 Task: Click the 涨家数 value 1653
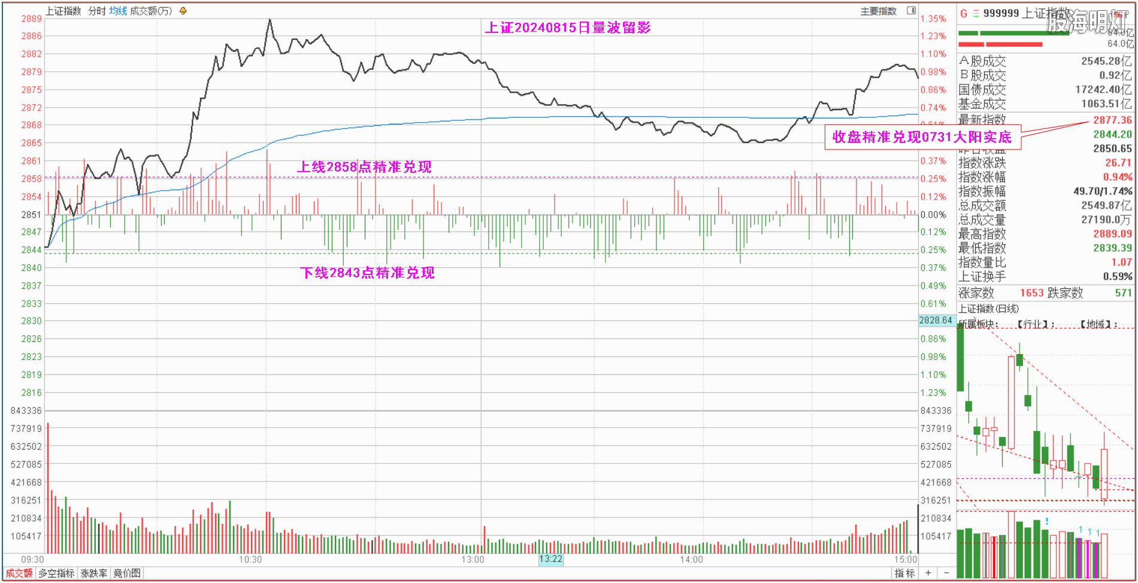tap(1032, 293)
